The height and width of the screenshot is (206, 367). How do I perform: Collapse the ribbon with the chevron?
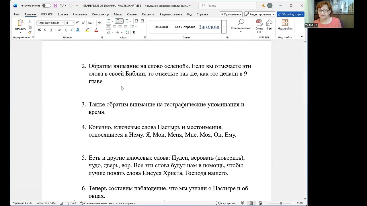302,37
